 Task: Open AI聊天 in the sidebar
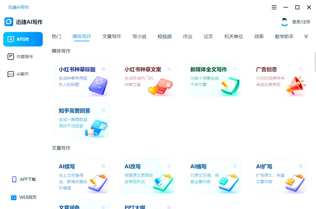[18, 74]
